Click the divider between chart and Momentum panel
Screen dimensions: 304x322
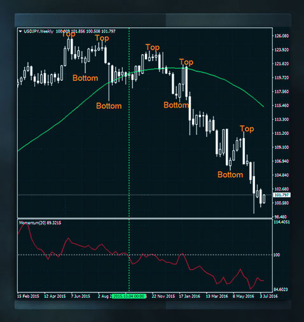[x=145, y=218]
